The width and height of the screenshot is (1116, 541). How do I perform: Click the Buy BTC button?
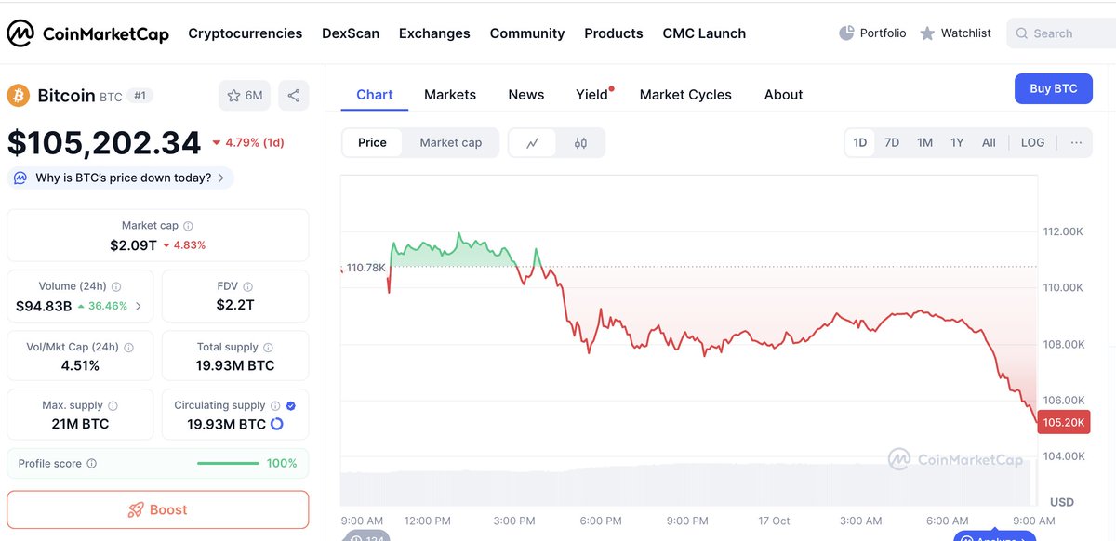coord(1053,89)
